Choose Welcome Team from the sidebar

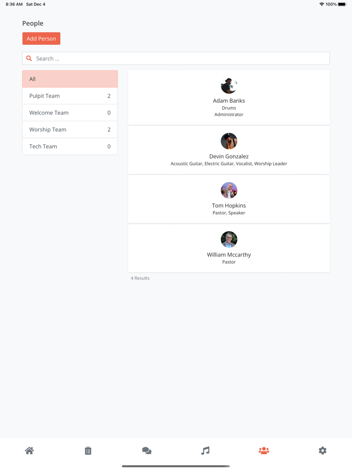tap(69, 113)
